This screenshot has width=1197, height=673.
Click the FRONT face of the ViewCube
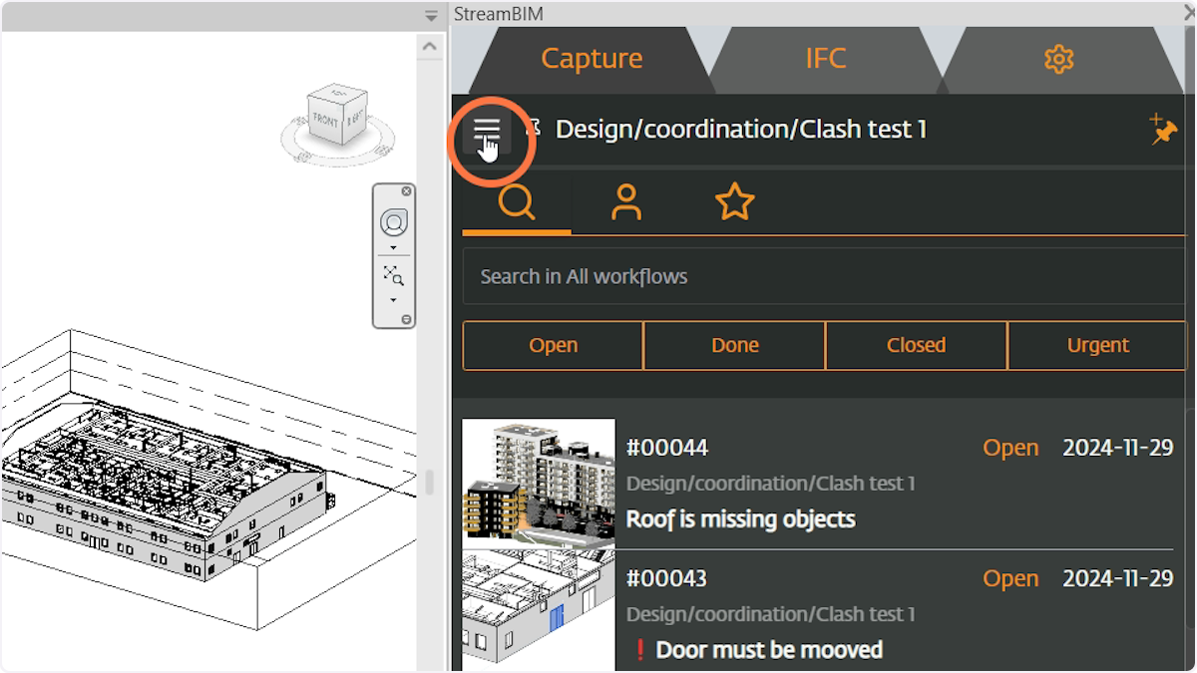(x=325, y=123)
